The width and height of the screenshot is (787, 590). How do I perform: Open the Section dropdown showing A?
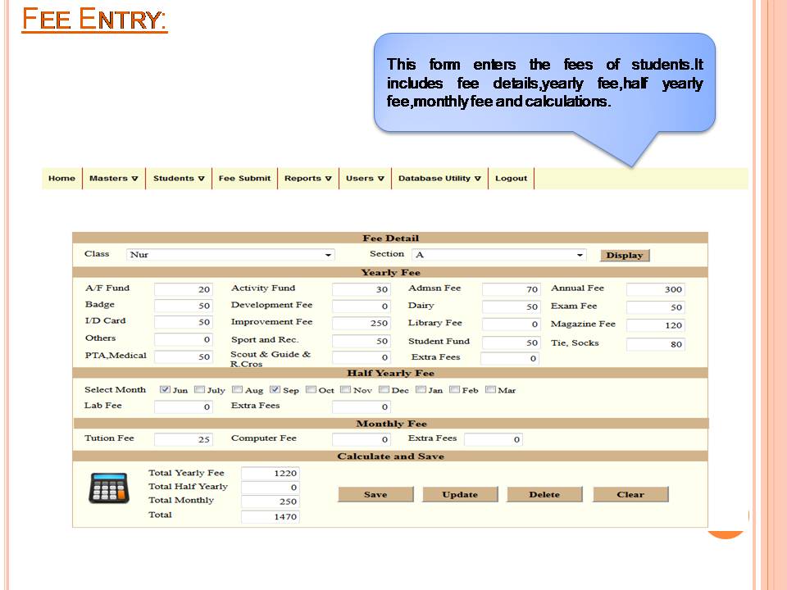pos(499,255)
